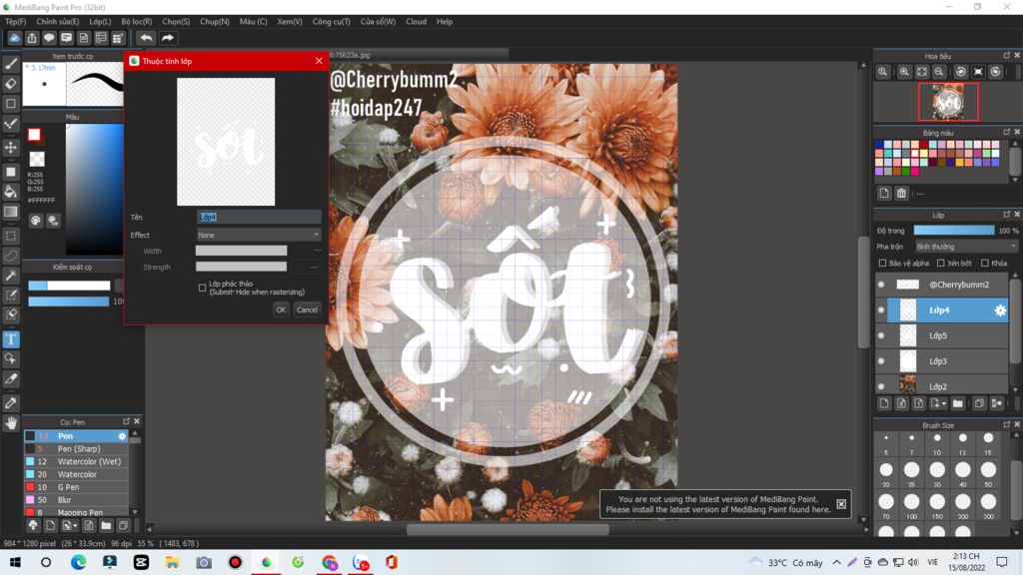Click the navigator preview thumbnail
Viewport: 1023px width, 575px height.
(x=948, y=102)
